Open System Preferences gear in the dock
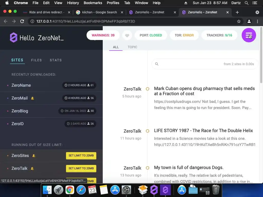Image resolution: width=263 pixels, height=197 pixels. coord(126,190)
